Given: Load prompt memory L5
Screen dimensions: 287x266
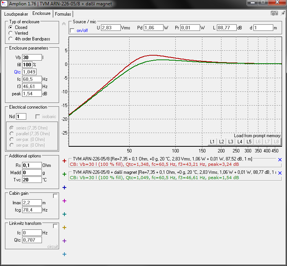Looking at the screenshot, I should [249, 142].
